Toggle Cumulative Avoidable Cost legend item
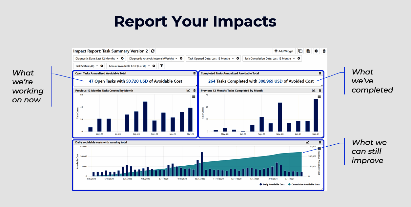The height and width of the screenshot is (207, 411). tap(306, 184)
